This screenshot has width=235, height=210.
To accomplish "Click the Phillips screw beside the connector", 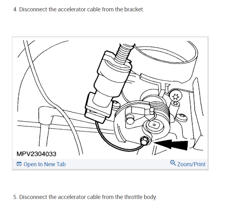I will pos(116,103).
